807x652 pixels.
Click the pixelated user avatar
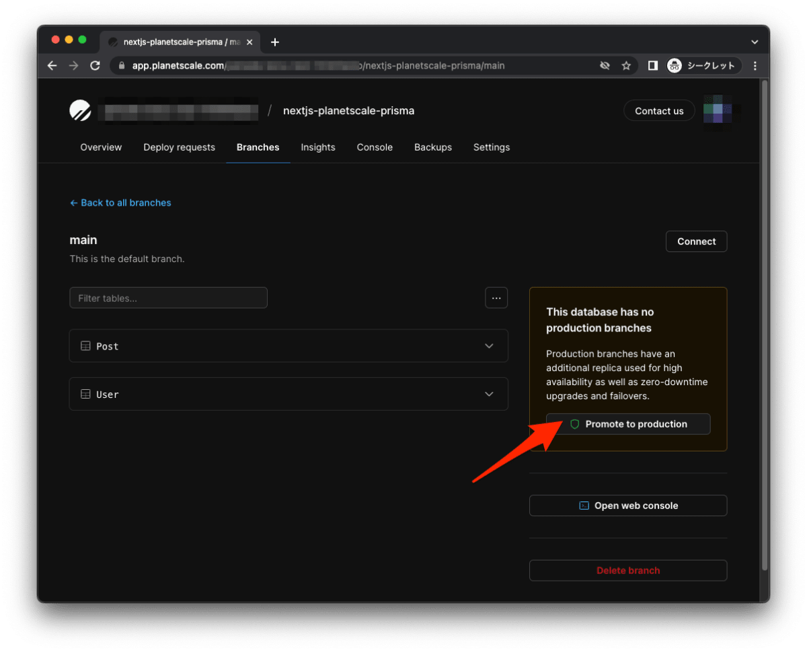coord(717,110)
